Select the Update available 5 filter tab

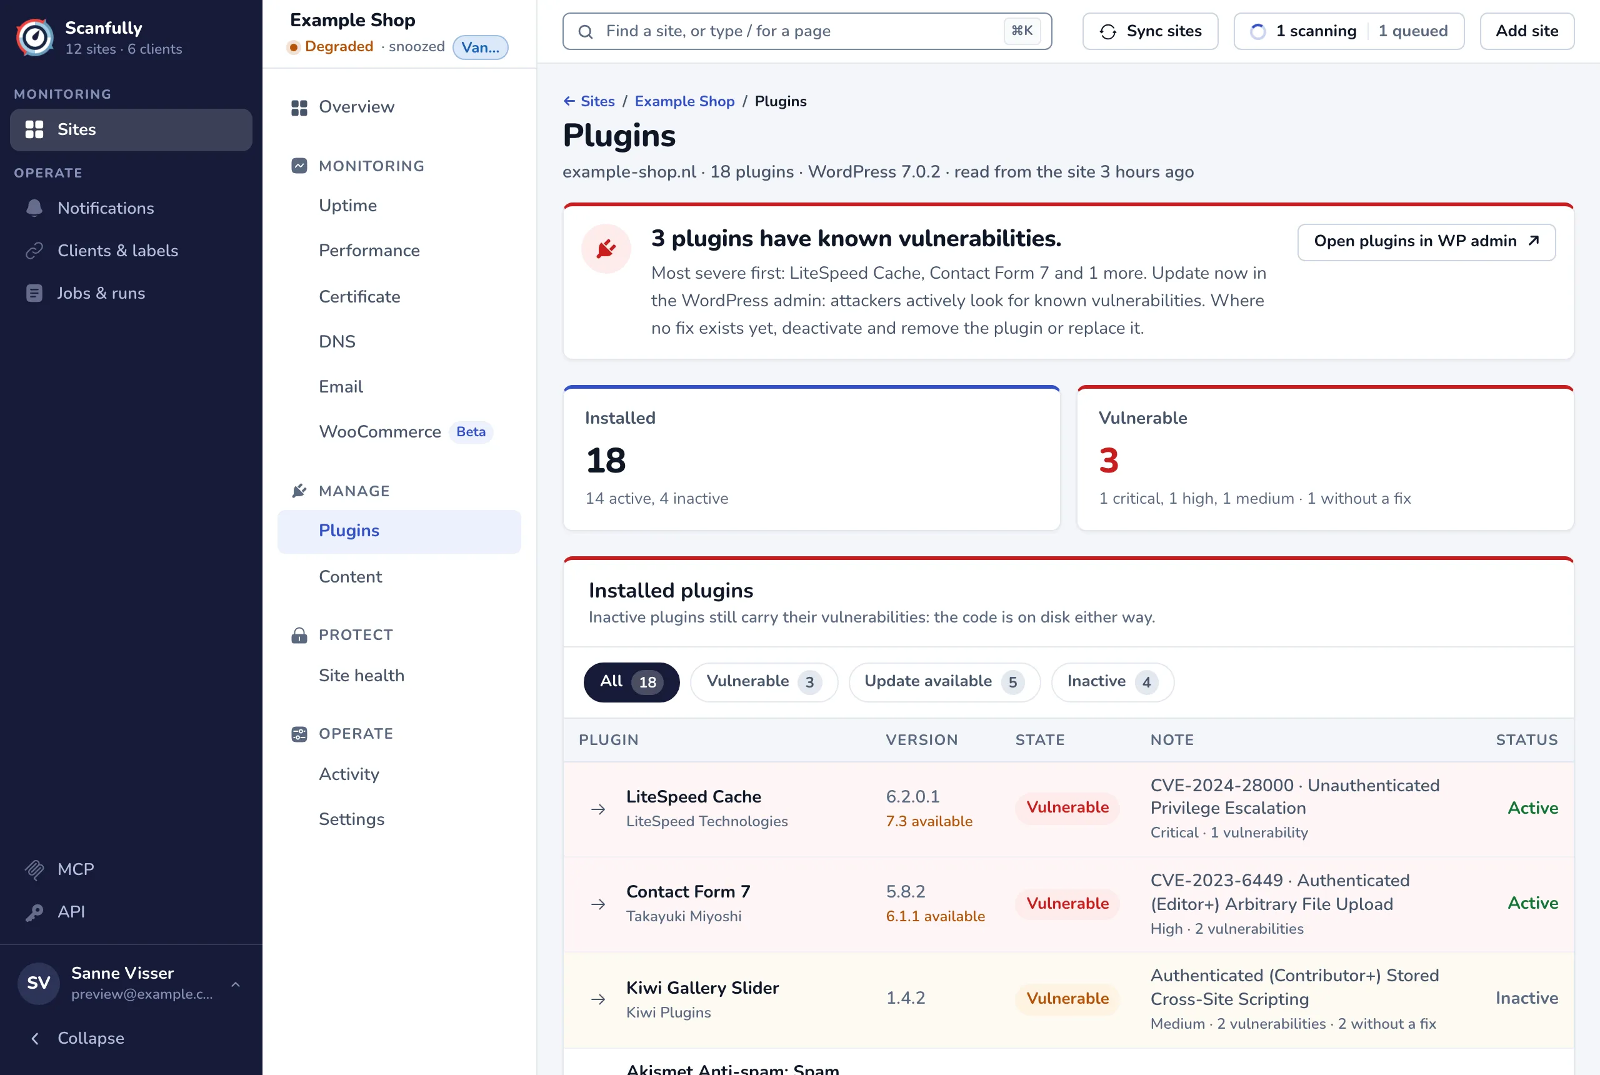pos(944,682)
